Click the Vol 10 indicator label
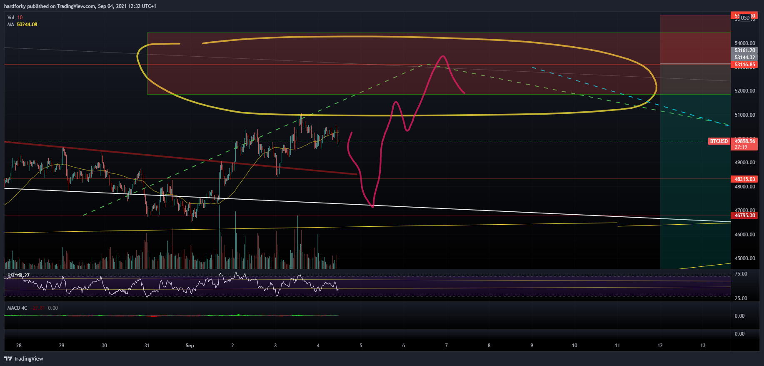This screenshot has height=366, width=764. (x=15, y=18)
